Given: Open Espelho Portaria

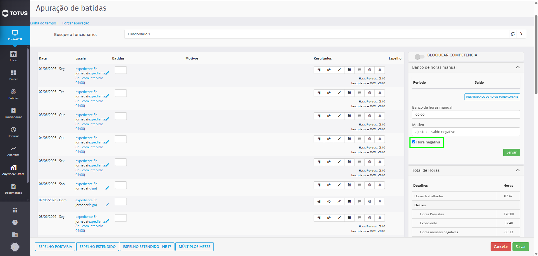Looking at the screenshot, I should point(55,247).
